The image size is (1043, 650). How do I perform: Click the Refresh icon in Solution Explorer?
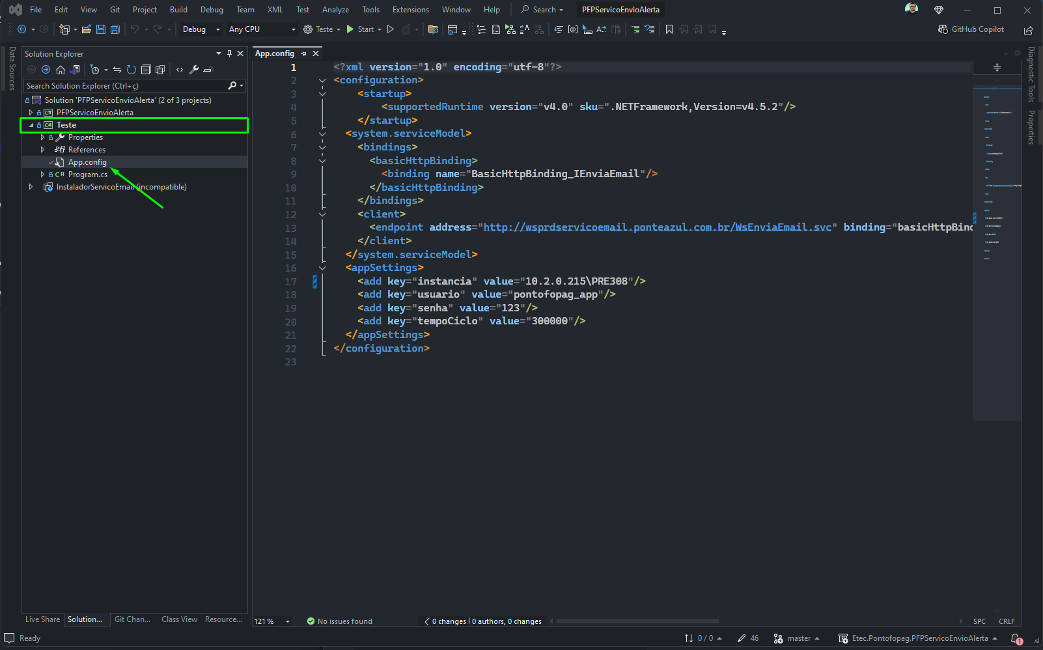[x=132, y=70]
